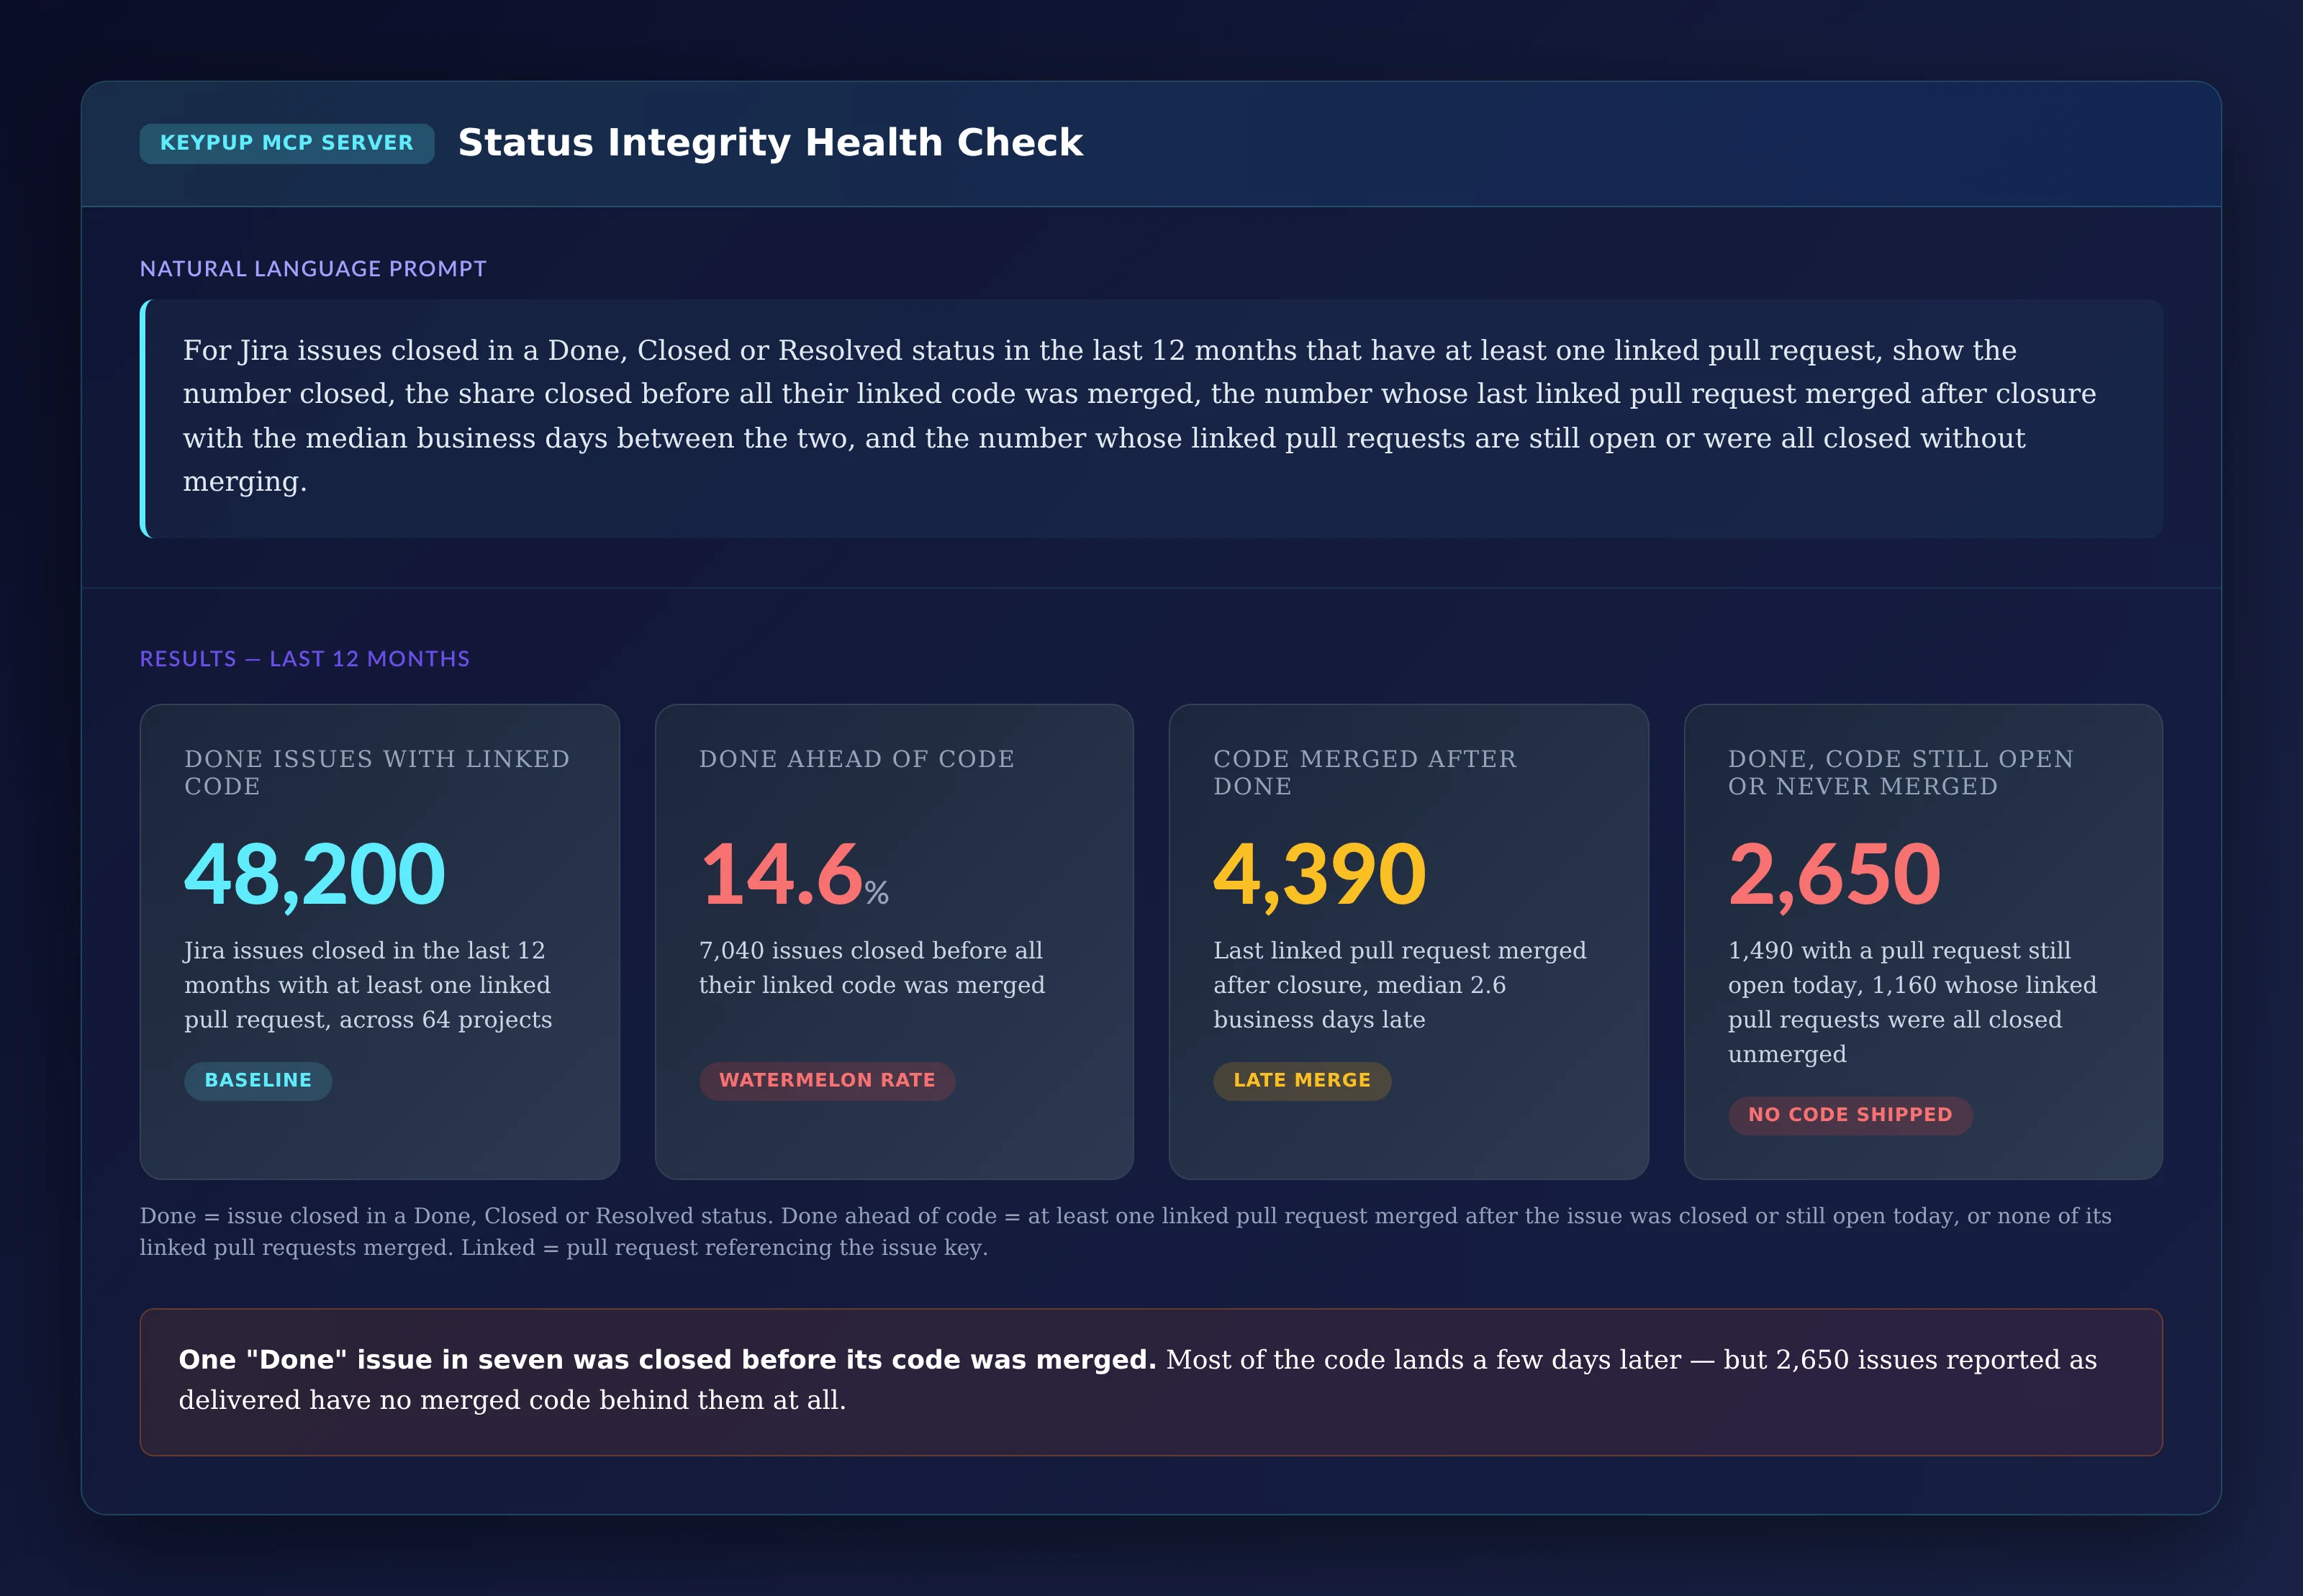This screenshot has width=2303, height=1596.
Task: Click the RESULTS — LAST 12 MONTHS heading
Action: (305, 659)
